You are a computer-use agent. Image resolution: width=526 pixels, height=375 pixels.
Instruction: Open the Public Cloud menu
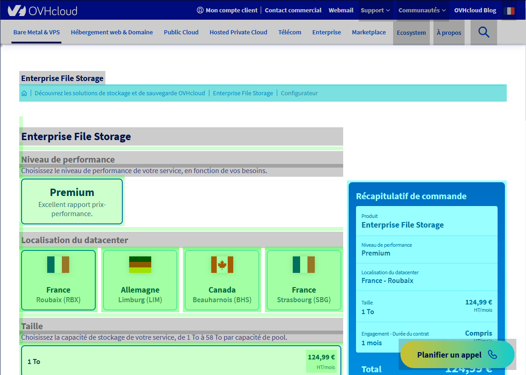pos(181,32)
